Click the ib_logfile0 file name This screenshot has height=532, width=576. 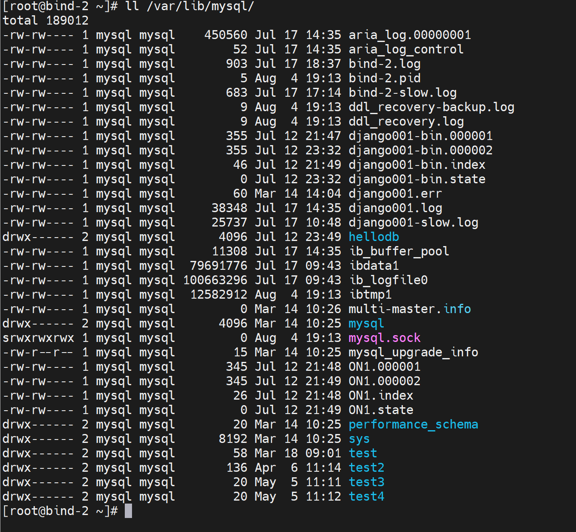coord(388,280)
